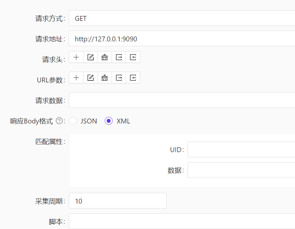This screenshot has width=295, height=229.
Task: Export the request headers
Action: [118, 57]
